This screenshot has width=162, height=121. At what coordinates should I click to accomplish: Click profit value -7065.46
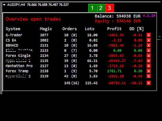tap(116, 45)
